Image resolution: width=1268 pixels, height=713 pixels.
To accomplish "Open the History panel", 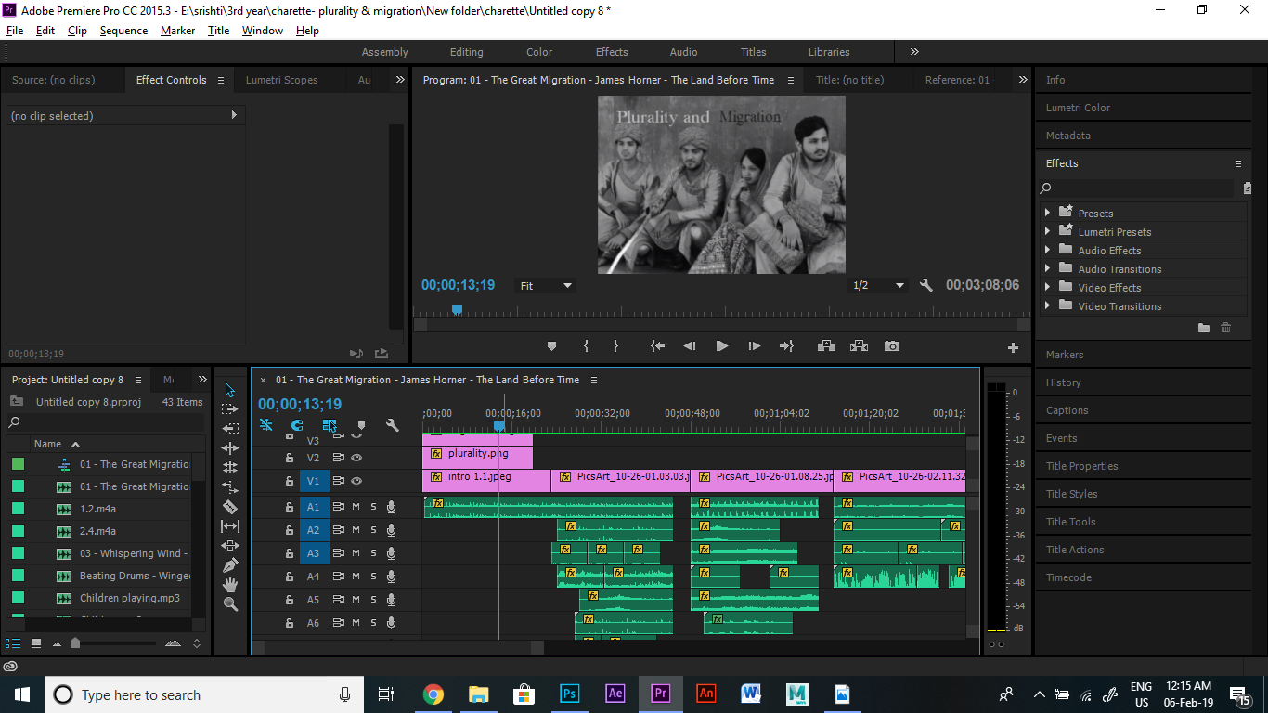I will pos(1064,382).
